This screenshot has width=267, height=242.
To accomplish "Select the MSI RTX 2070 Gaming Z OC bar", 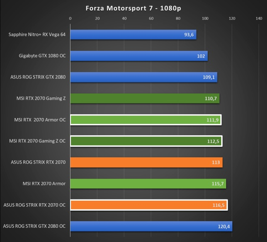I will tap(146, 141).
